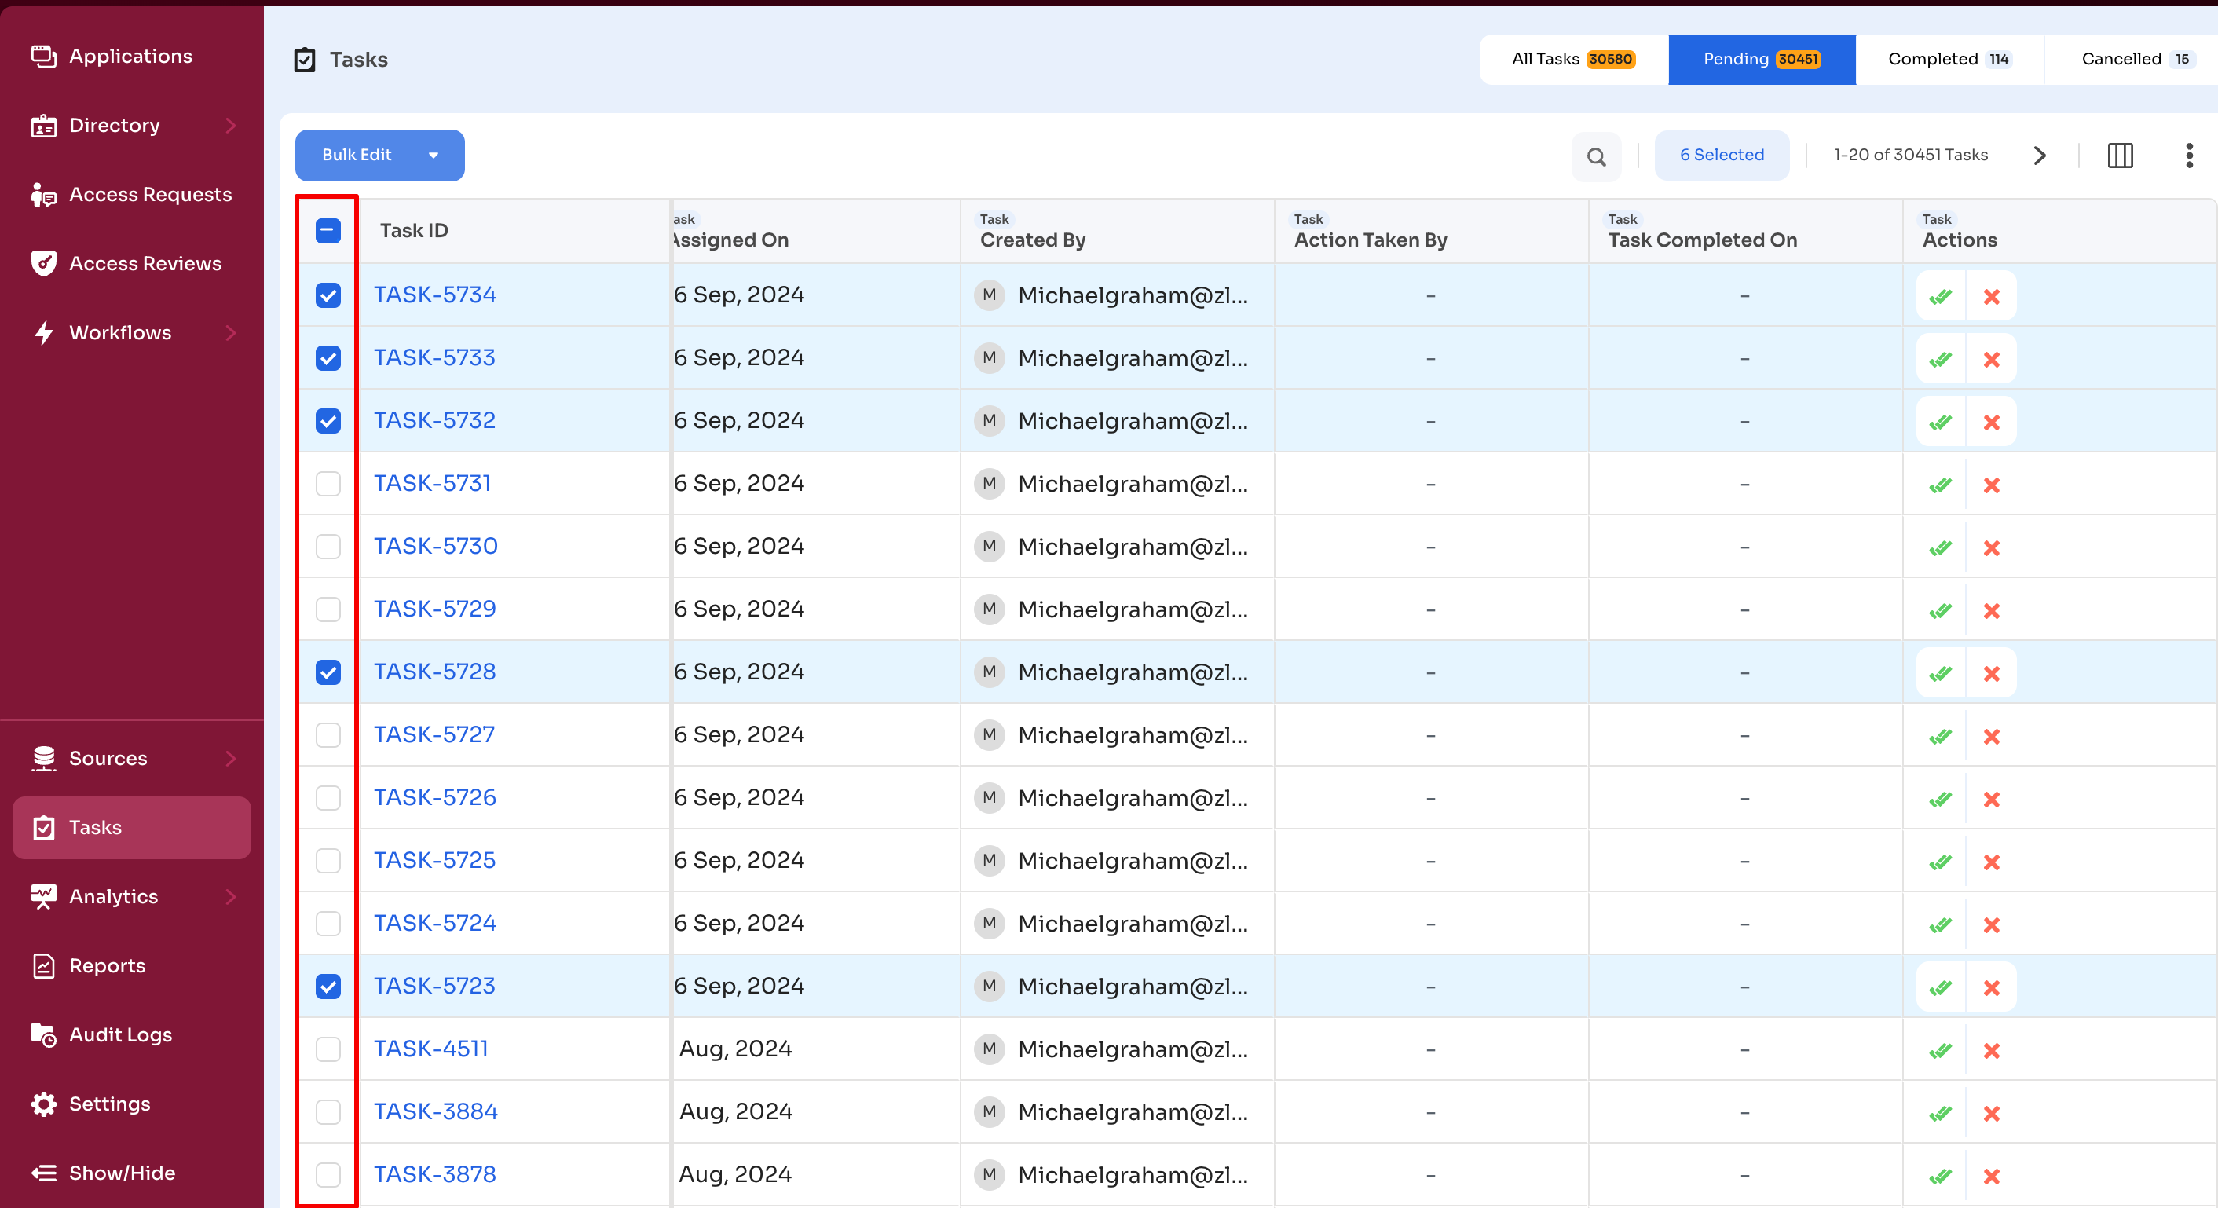
Task: Open Access Reviews from the sidebar
Action: [x=145, y=263]
